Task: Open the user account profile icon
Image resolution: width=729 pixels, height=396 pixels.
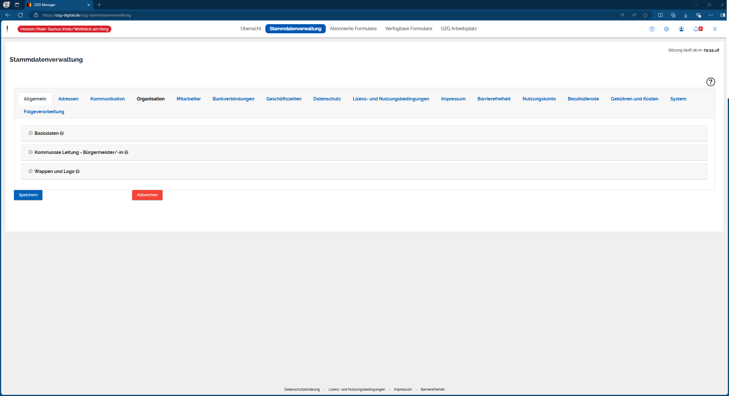Action: (681, 29)
